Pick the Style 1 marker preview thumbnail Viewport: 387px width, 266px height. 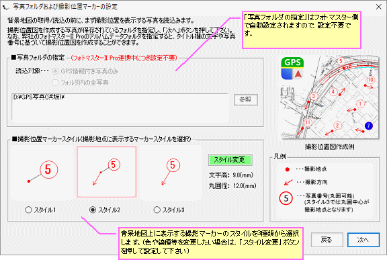pos(42,172)
